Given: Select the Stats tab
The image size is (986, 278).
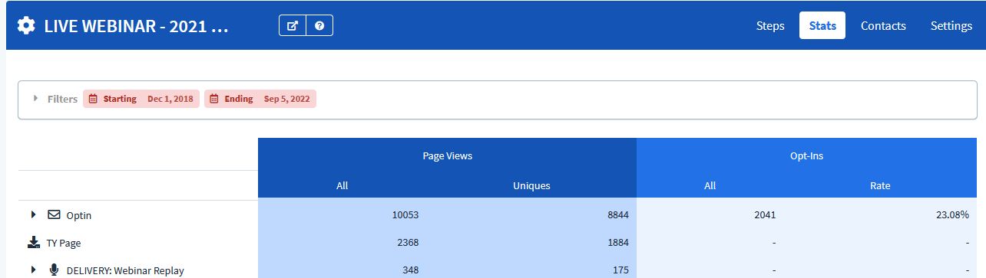Looking at the screenshot, I should 822,25.
